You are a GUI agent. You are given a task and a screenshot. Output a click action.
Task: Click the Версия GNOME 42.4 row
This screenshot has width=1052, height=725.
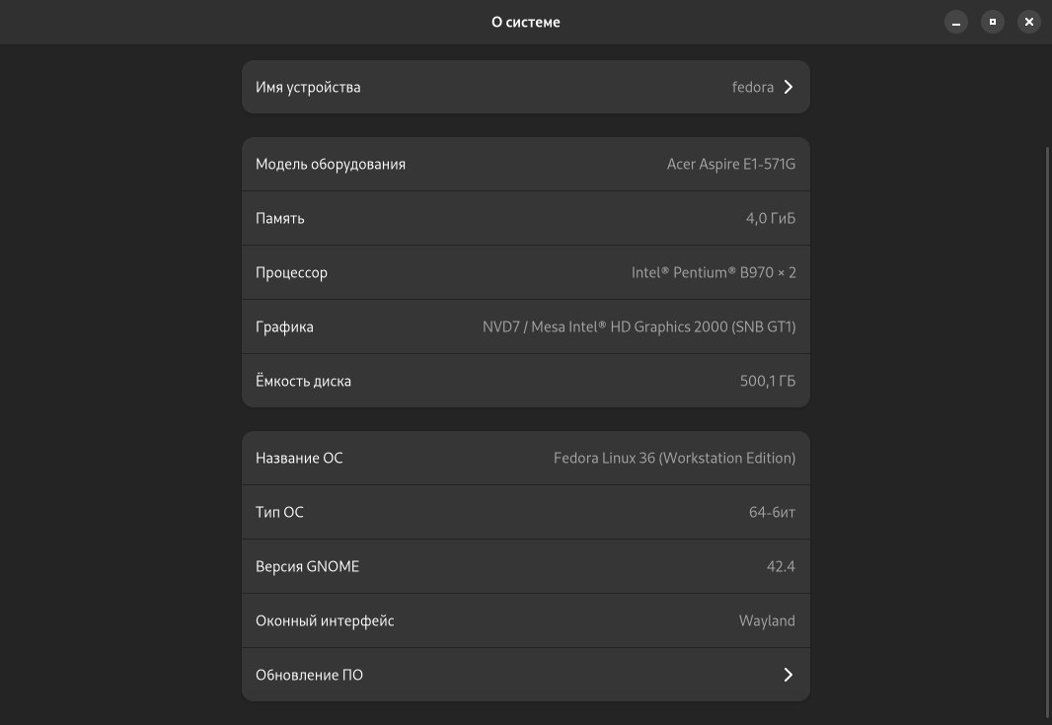click(x=525, y=566)
